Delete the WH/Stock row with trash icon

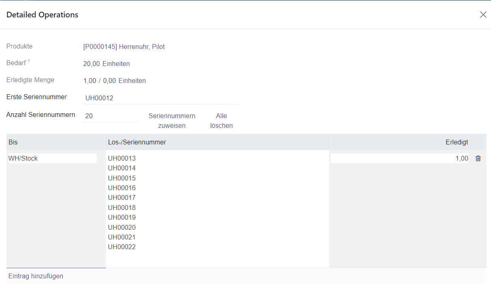tap(478, 159)
